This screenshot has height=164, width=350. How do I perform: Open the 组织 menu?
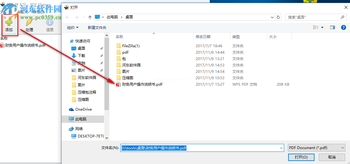point(73,27)
